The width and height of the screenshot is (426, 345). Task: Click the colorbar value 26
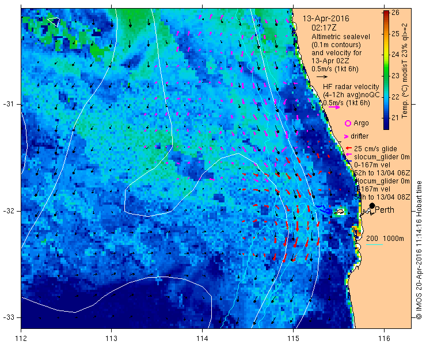[x=395, y=13]
